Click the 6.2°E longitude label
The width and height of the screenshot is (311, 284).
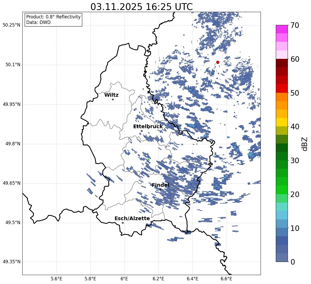click(158, 279)
